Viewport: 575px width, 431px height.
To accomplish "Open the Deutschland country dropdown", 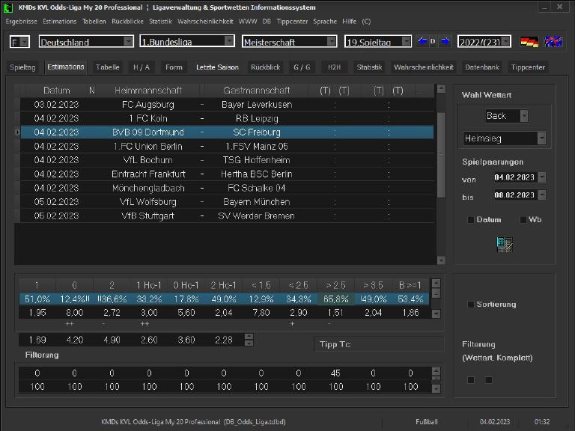I will 128,41.
